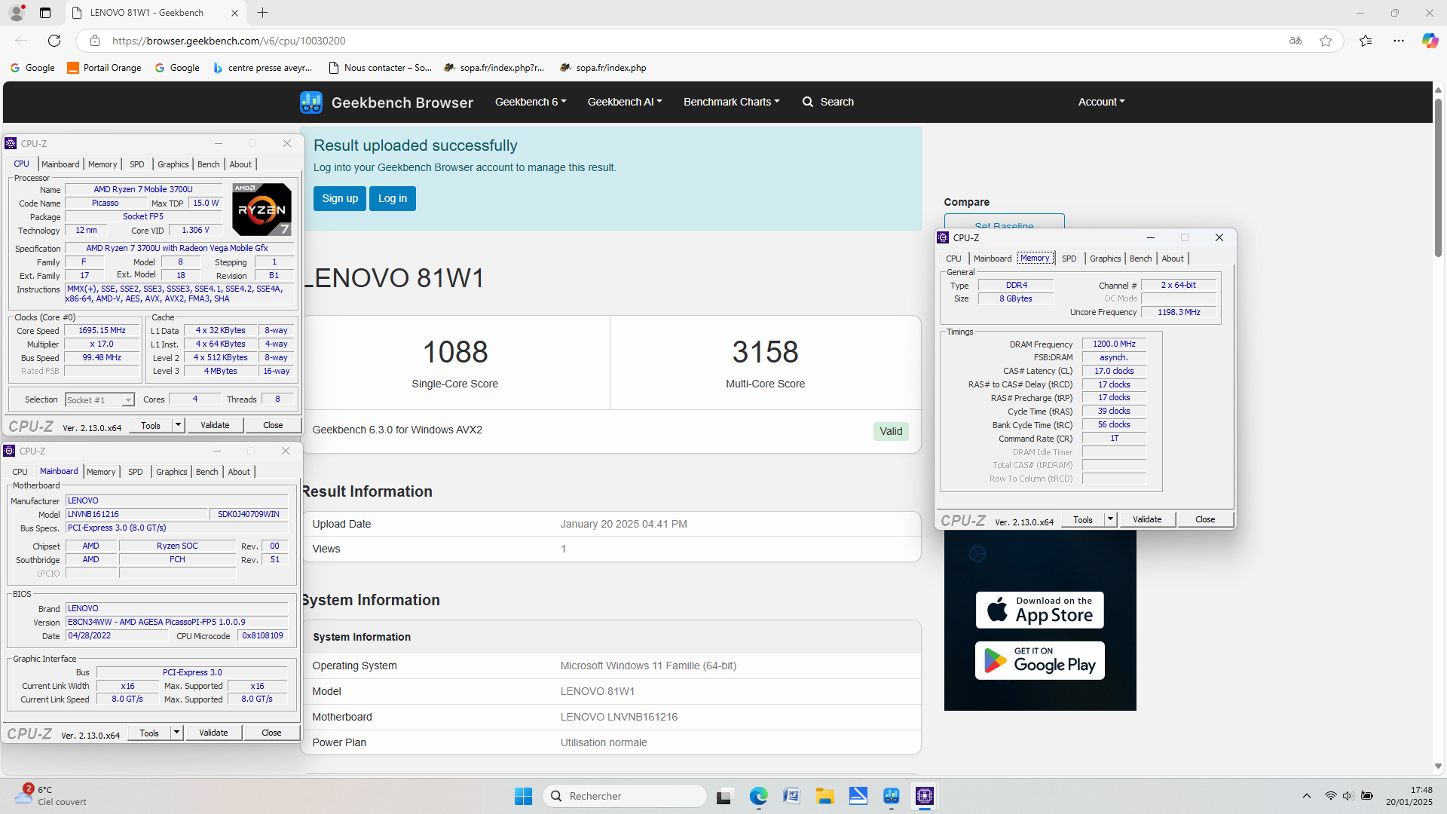Click DRAM Frequency value 1200.0 MHz

point(1114,344)
